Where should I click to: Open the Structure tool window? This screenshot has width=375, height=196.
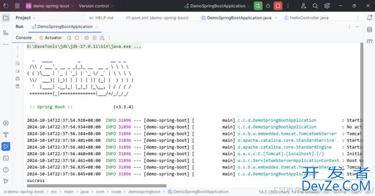[x=6, y=33]
